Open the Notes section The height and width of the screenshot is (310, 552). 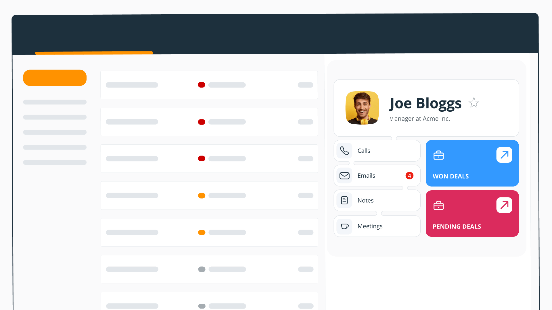tap(377, 200)
